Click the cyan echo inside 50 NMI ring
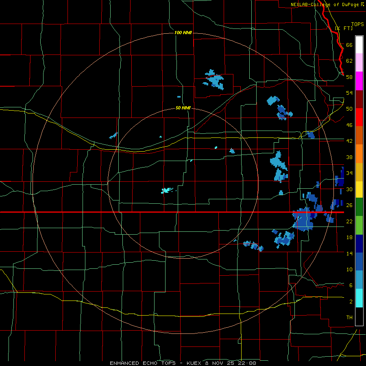Viewport: 366px width, 366px height. click(167, 190)
